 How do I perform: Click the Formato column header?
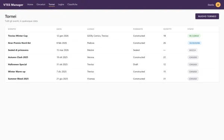pos(138,29)
